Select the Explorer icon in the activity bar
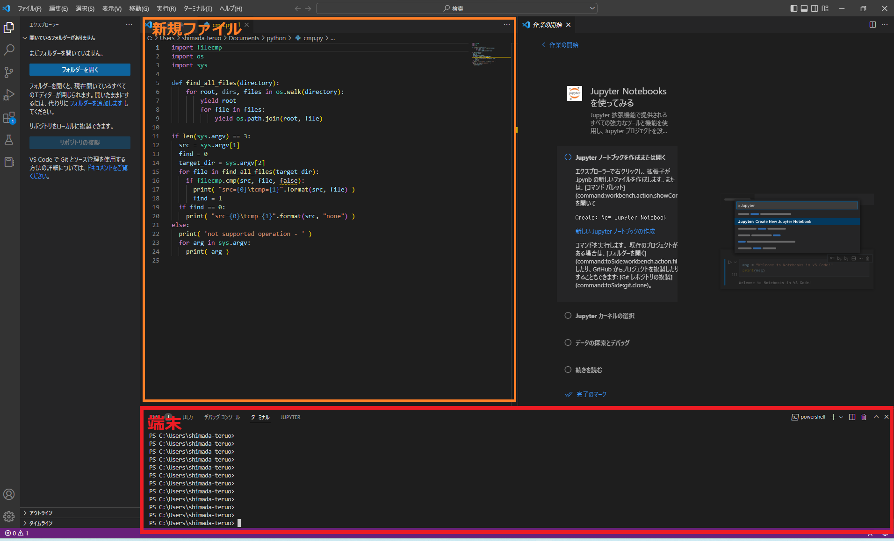Screen dimensions: 894x541 [x=9, y=27]
